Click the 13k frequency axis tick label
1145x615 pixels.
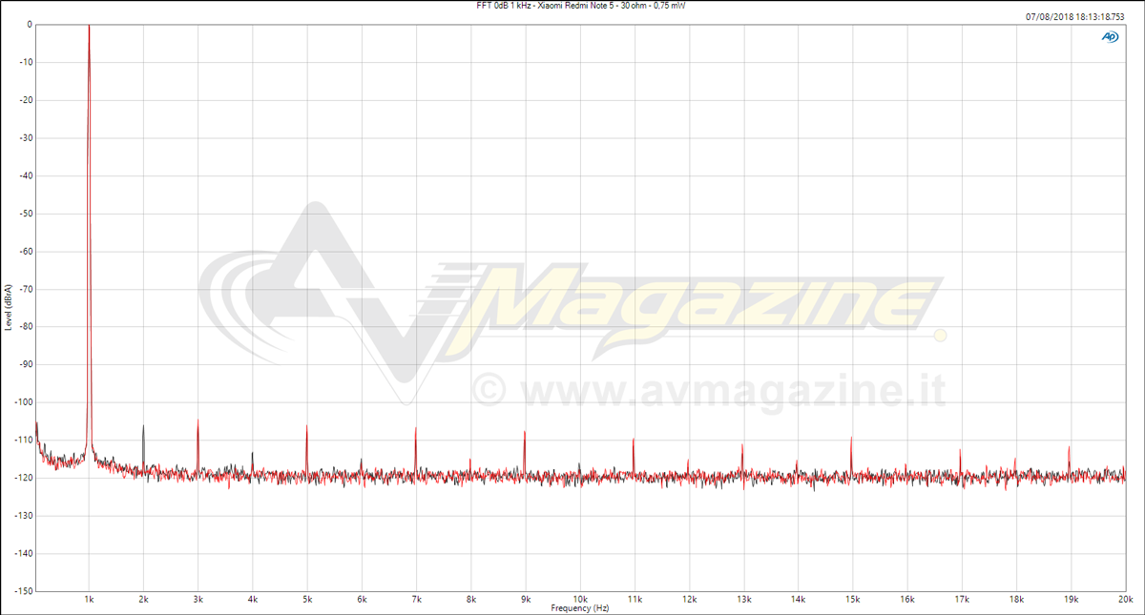point(743,600)
